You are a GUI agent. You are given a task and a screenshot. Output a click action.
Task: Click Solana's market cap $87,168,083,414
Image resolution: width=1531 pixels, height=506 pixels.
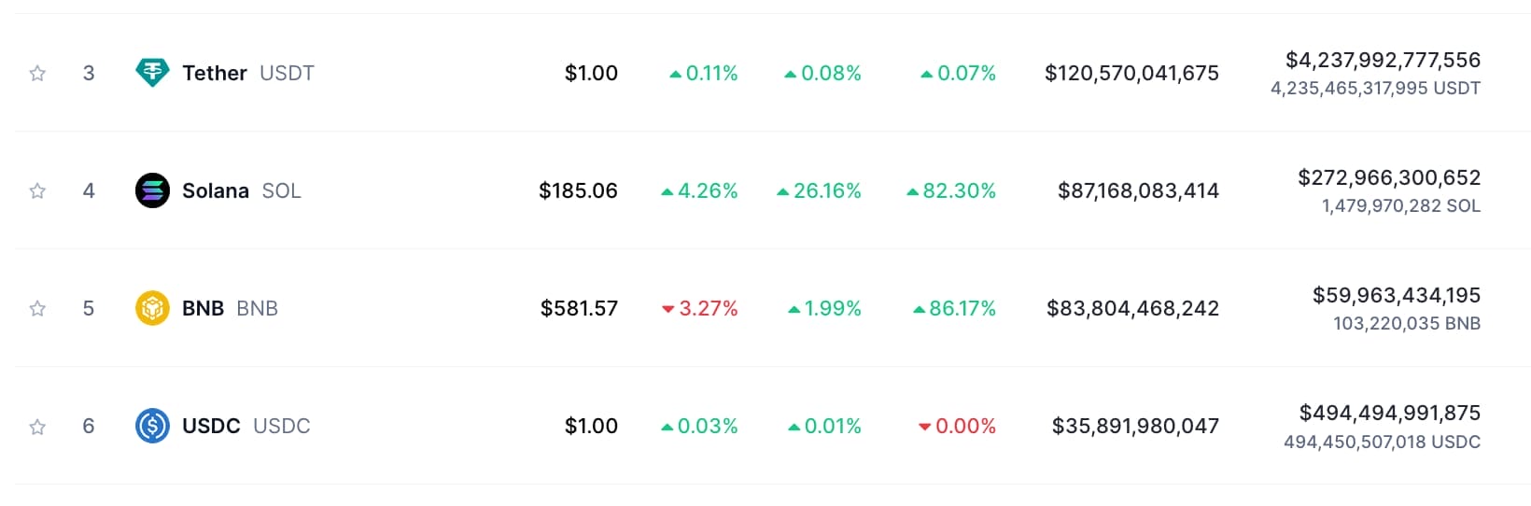point(1138,190)
